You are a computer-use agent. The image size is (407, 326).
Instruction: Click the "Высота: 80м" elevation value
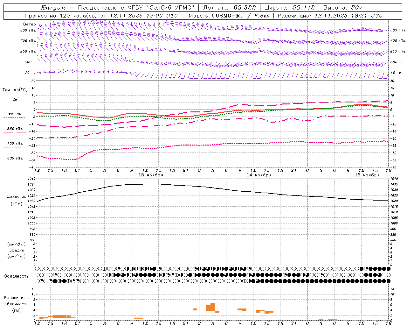point(343,8)
